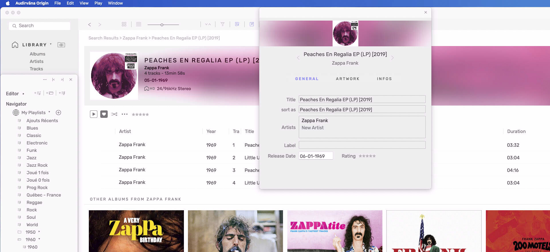The width and height of the screenshot is (550, 252).
Task: Add a new folder via Editor icon
Action: point(50,93)
